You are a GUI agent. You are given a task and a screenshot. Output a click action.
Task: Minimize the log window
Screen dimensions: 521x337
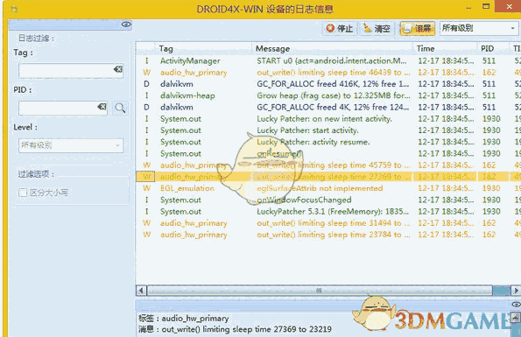(468, 7)
